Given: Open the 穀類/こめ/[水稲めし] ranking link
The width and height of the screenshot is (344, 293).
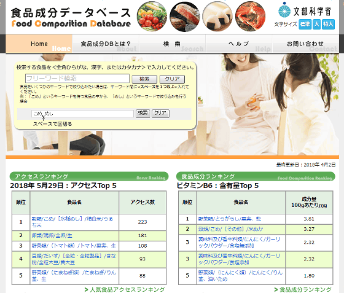Looking at the screenshot, I should 72,222.
